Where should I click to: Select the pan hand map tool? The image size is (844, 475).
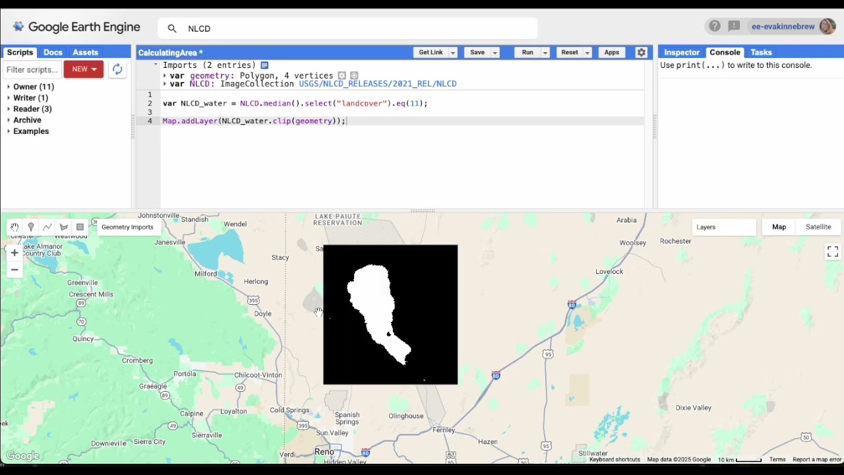(x=15, y=227)
